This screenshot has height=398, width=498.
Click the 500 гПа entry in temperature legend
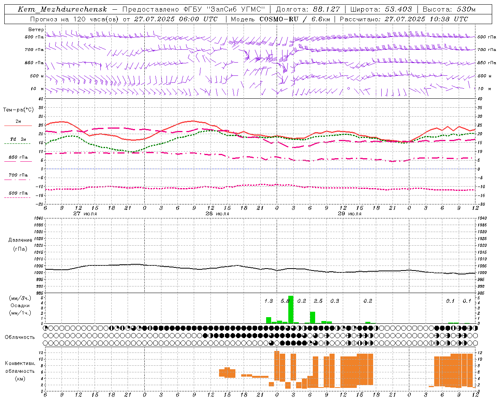18,193
